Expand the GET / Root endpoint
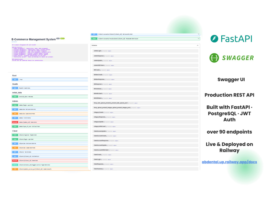This screenshot has height=200, width=267. (50, 79)
